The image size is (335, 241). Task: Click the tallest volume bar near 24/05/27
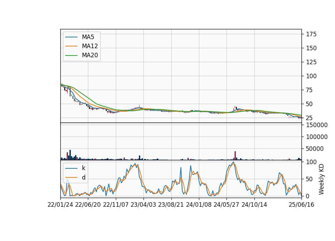(235, 156)
